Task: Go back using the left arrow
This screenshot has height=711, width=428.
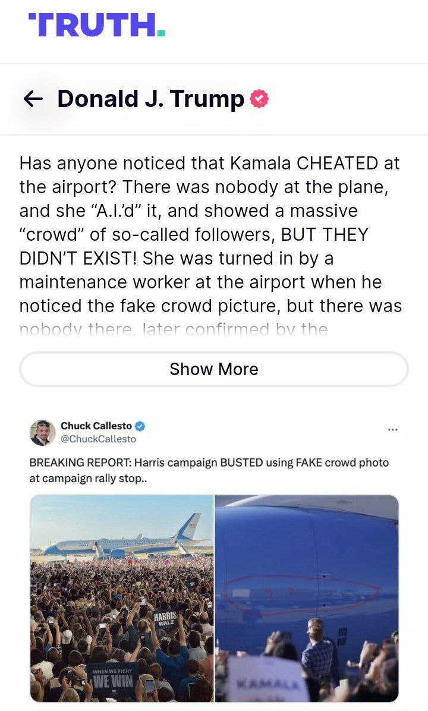Action: pos(34,99)
